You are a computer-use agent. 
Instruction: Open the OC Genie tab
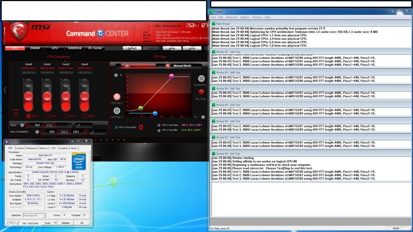[x=95, y=48]
